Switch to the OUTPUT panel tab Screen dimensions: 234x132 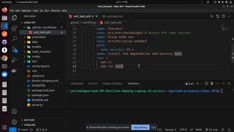93,84
